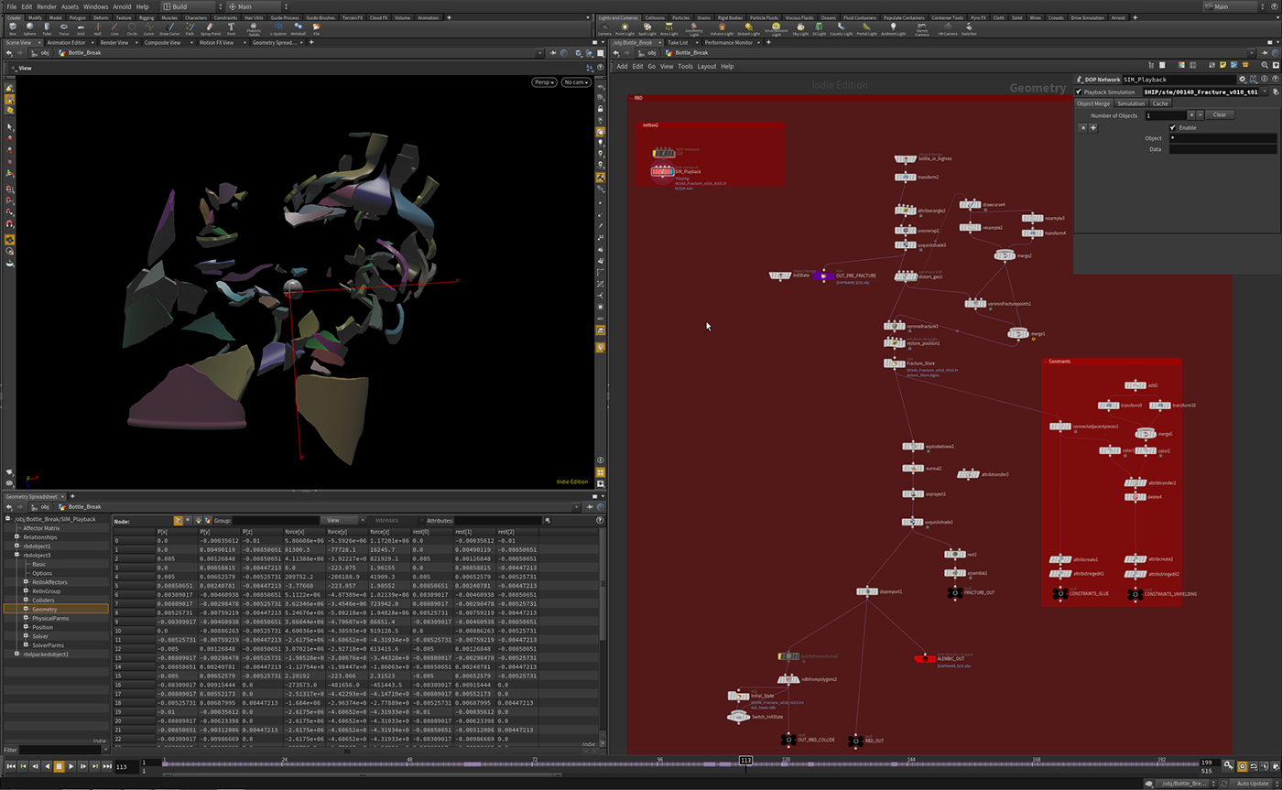Image resolution: width=1282 pixels, height=790 pixels.
Task: Play the timeline forward
Action: [71, 766]
